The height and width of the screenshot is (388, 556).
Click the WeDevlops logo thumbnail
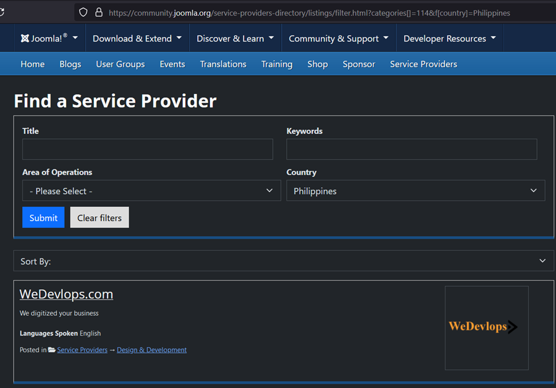point(486,328)
